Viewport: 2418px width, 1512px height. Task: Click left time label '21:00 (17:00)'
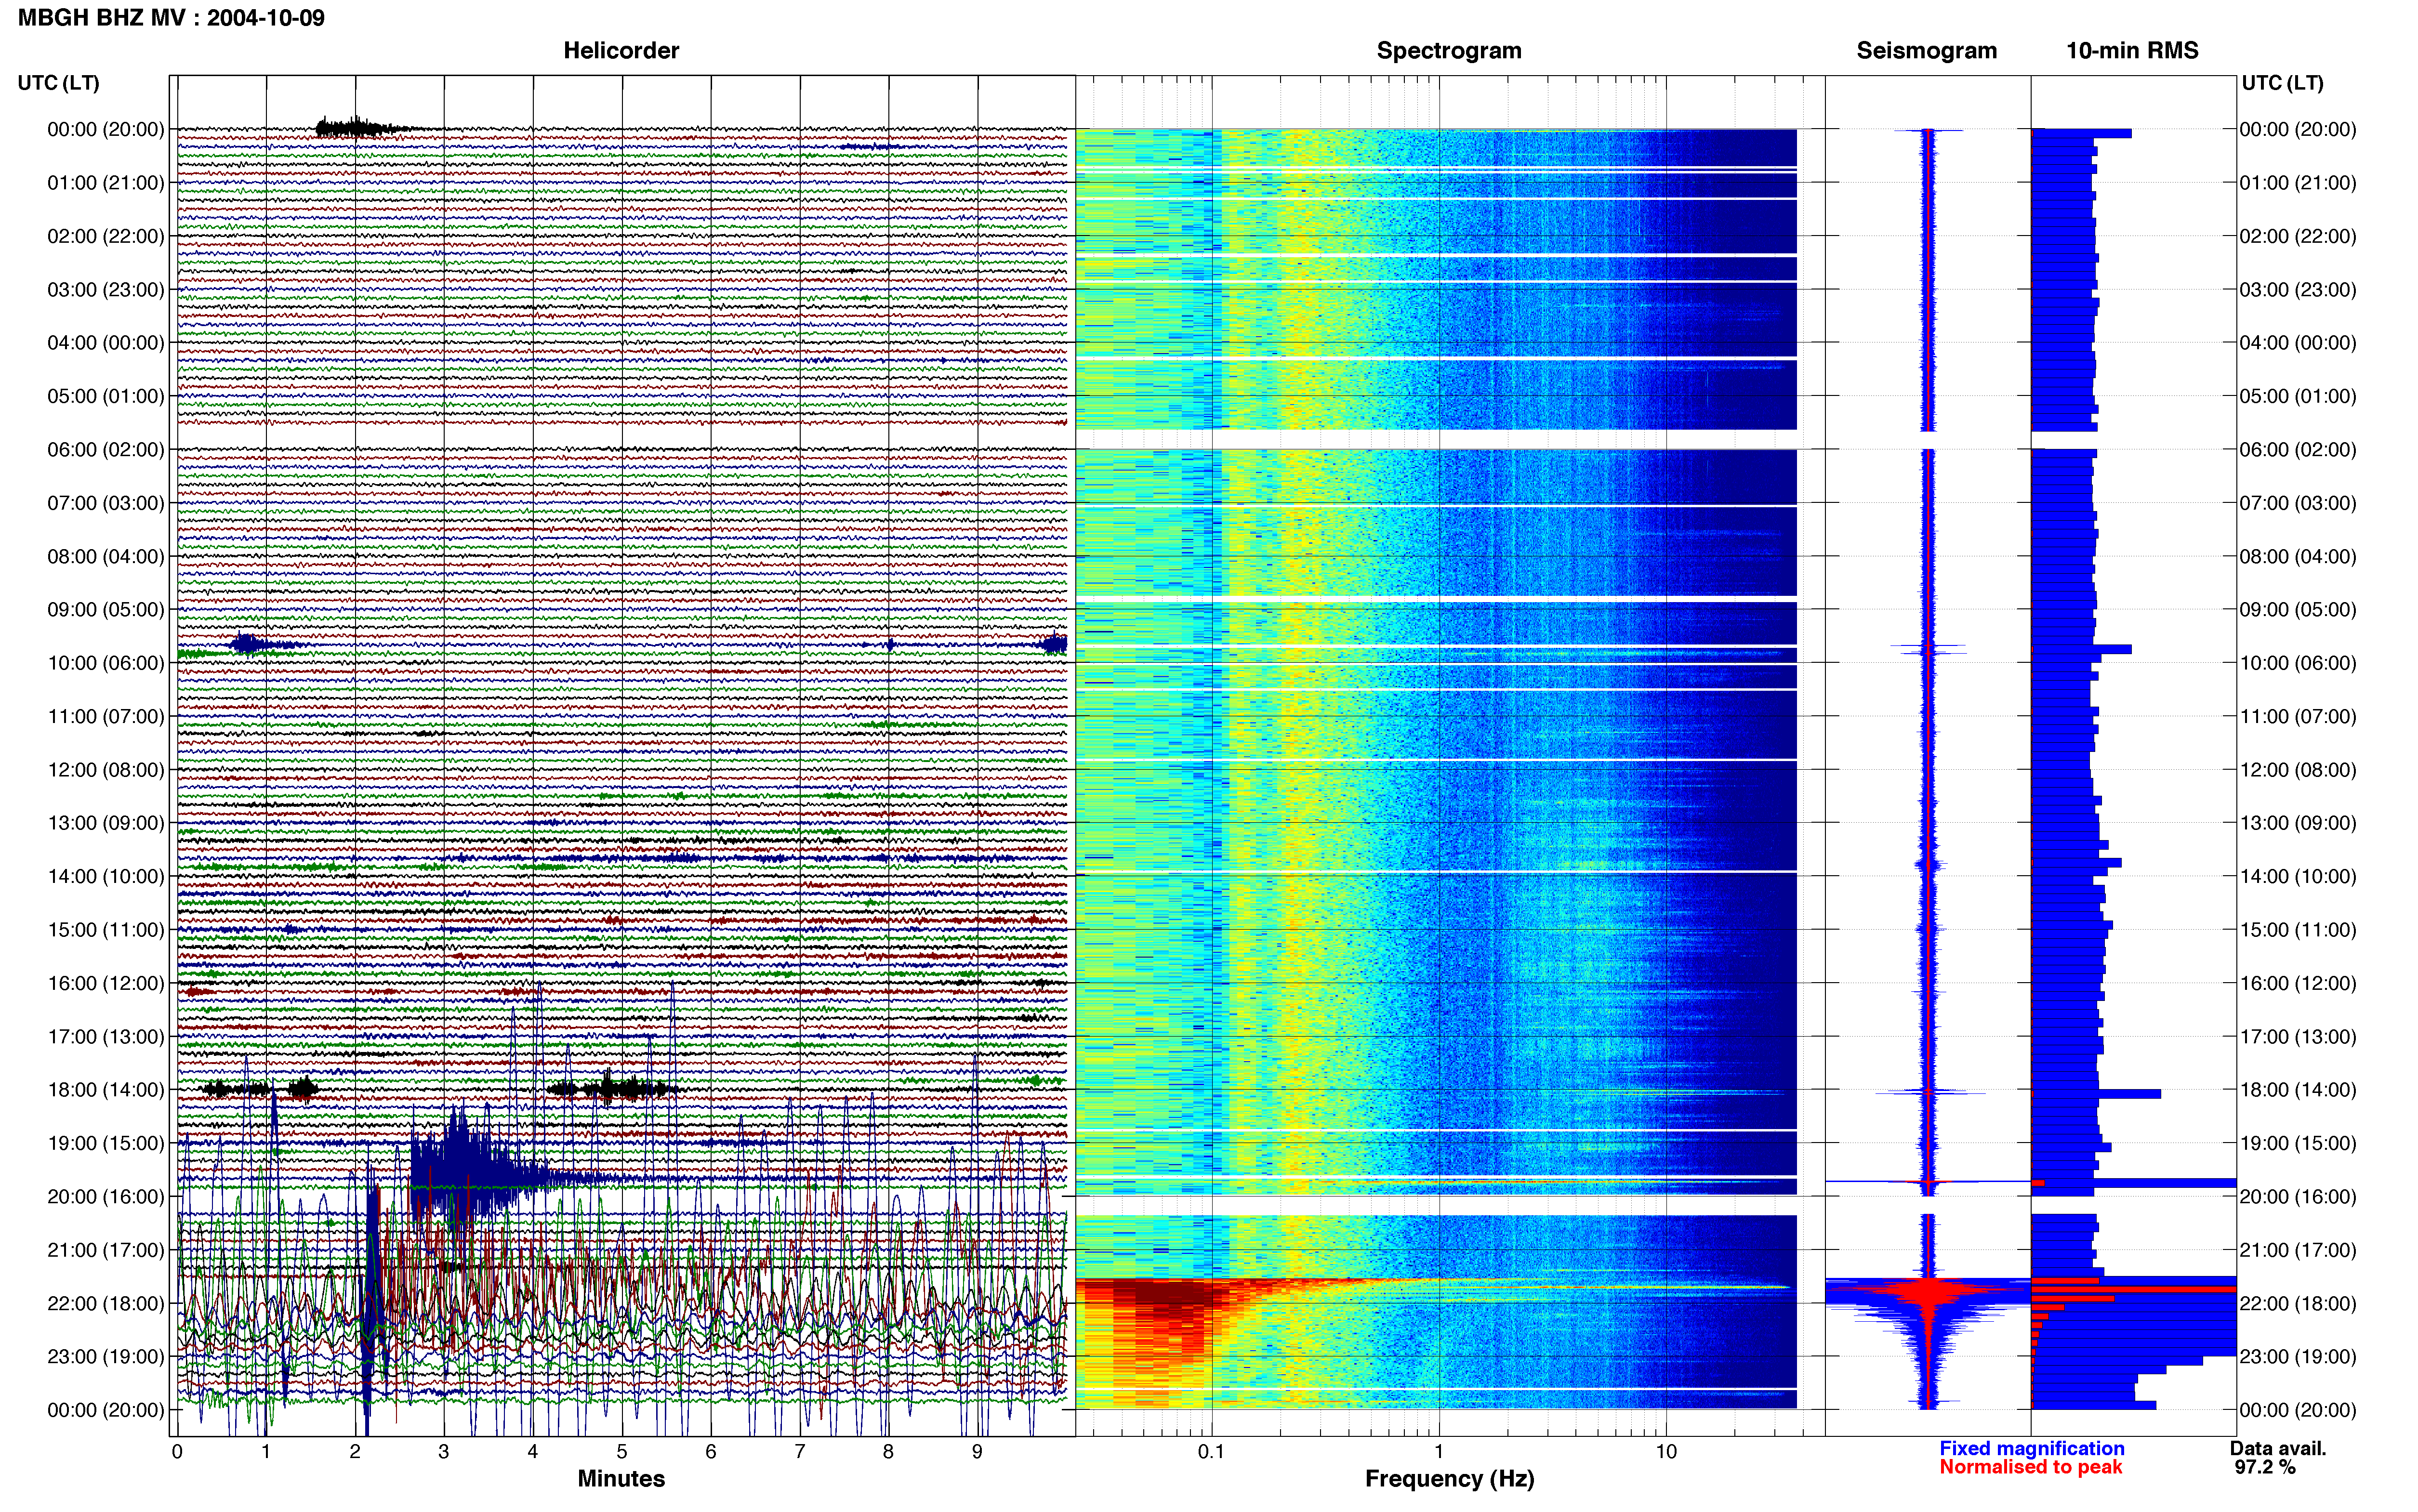[106, 1250]
